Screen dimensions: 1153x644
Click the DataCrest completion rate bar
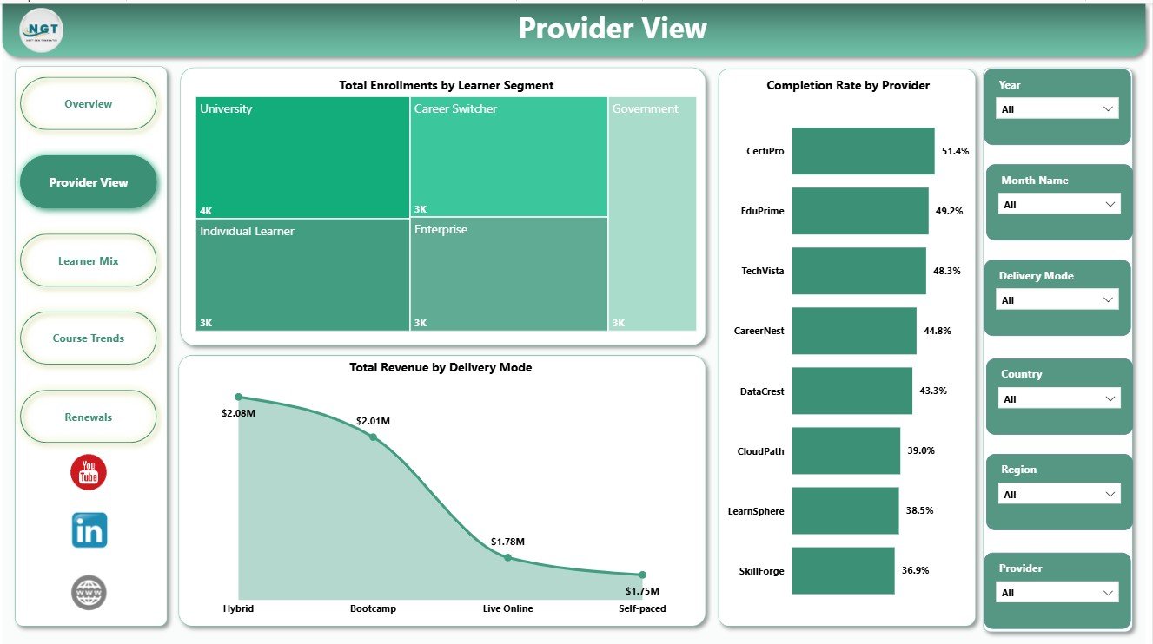click(x=852, y=391)
